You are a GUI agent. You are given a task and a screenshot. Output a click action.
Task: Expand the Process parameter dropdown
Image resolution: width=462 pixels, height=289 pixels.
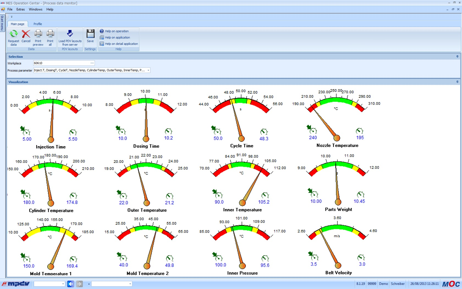(x=148, y=70)
